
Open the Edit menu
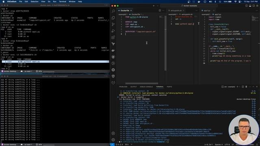[x=26, y=2]
